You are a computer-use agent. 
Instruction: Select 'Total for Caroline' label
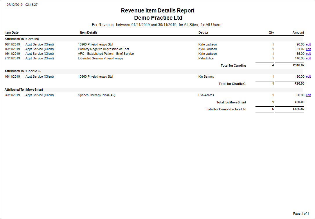(x=233, y=65)
